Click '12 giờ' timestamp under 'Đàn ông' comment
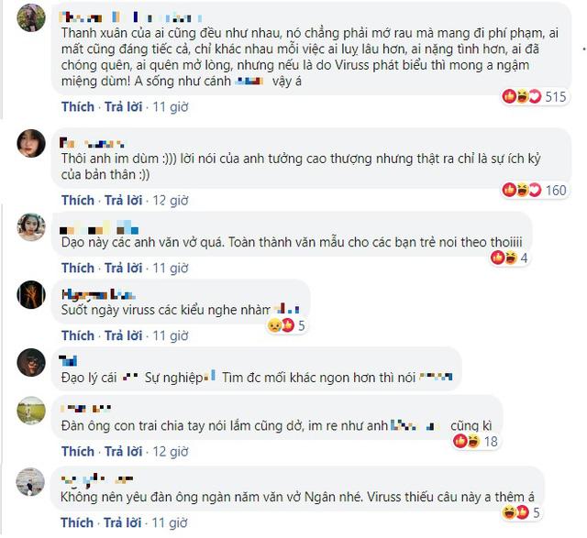 pos(171,452)
